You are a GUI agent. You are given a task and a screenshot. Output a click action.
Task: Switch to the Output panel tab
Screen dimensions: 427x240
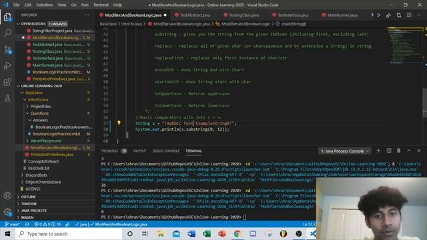pos(140,151)
